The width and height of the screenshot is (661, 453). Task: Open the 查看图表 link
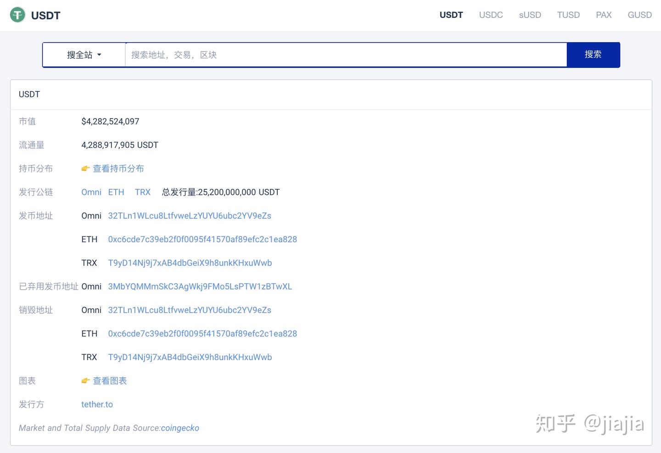tap(110, 381)
